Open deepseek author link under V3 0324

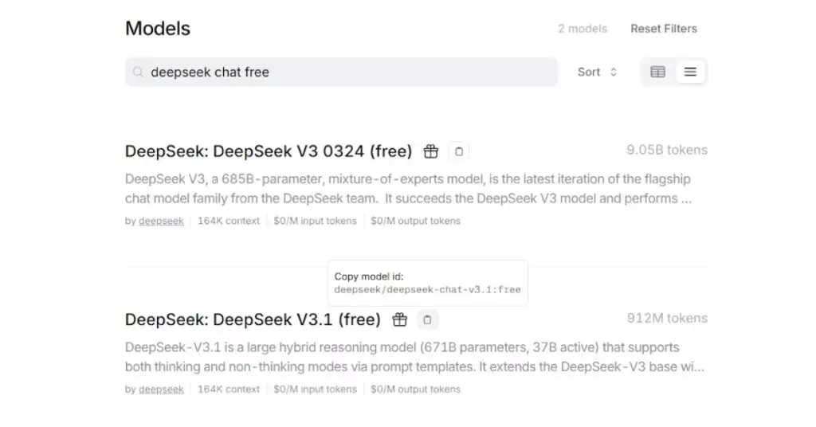[x=161, y=221]
